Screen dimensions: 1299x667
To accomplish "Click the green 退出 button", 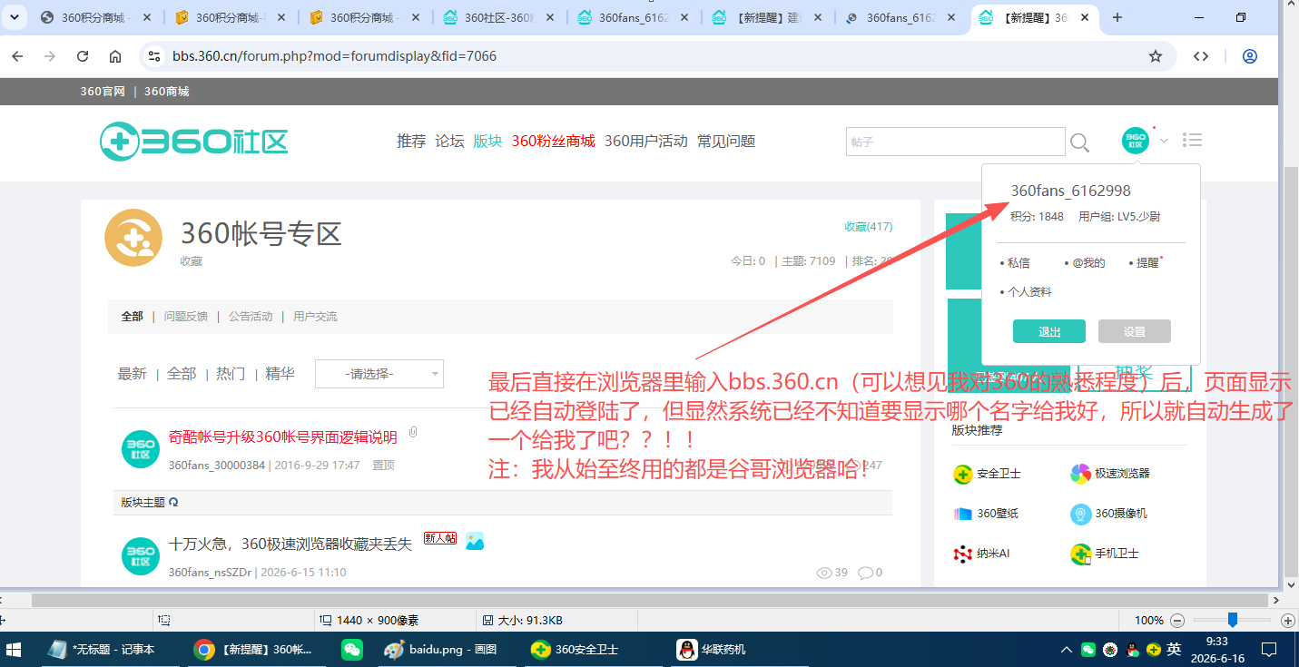I will tap(1049, 331).
